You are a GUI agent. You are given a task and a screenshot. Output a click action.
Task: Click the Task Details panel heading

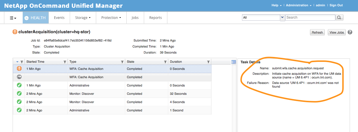point(251,62)
